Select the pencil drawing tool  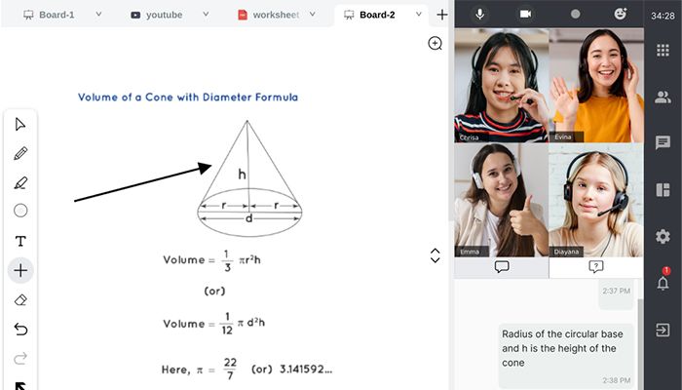pos(20,153)
